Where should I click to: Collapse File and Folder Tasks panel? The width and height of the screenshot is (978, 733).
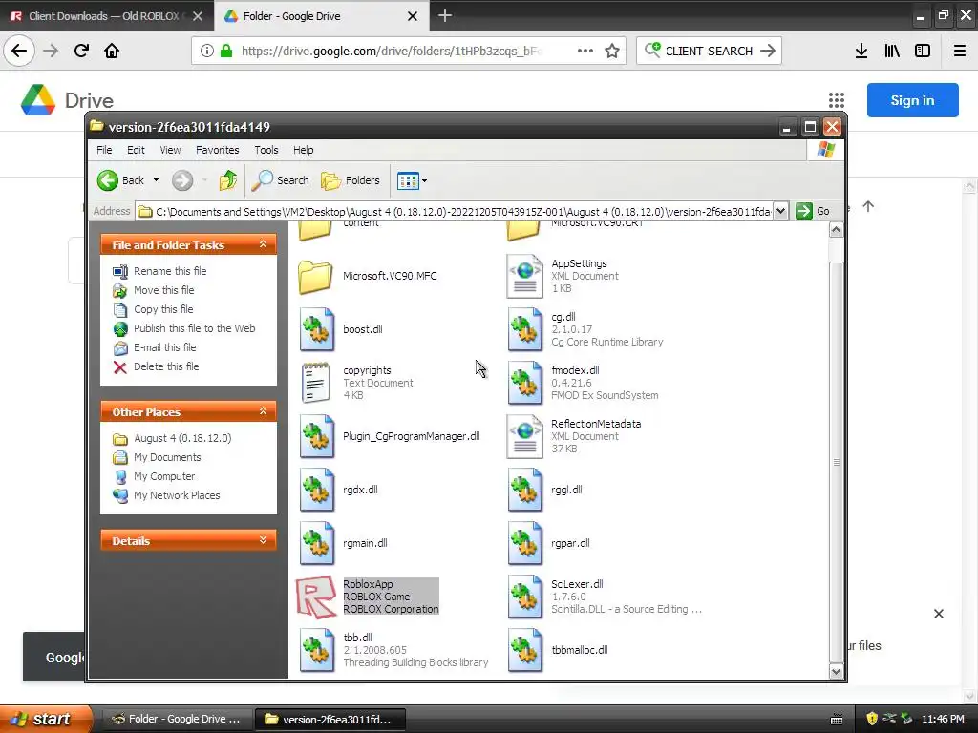pos(264,244)
